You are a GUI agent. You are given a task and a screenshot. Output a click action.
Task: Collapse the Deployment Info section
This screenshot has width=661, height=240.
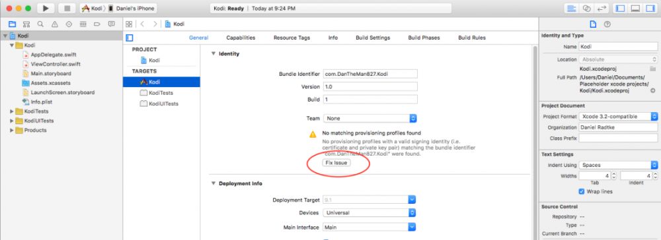[213, 184]
